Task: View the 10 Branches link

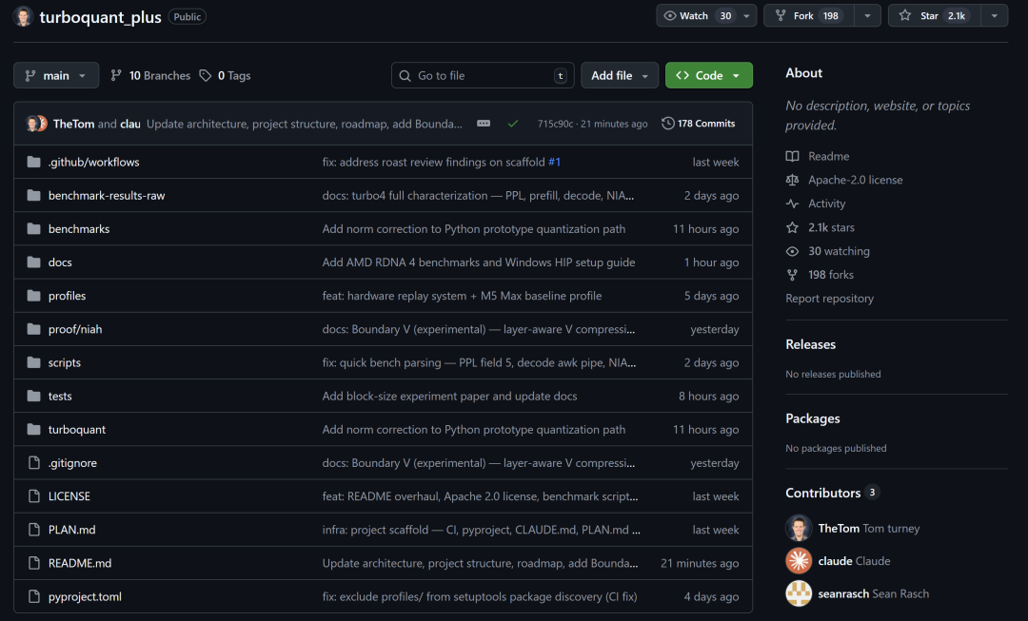Action: pyautogui.click(x=150, y=76)
